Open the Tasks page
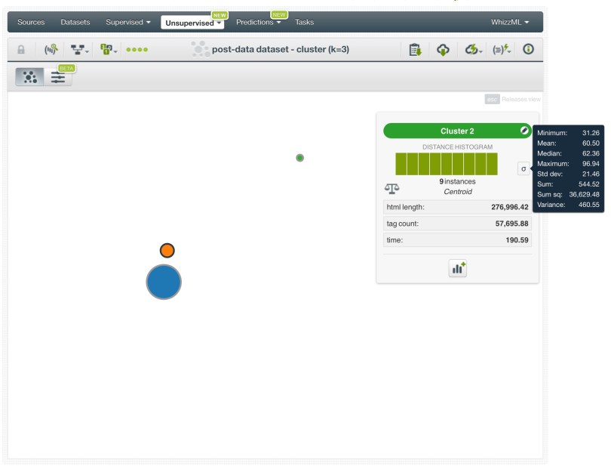 (305, 22)
